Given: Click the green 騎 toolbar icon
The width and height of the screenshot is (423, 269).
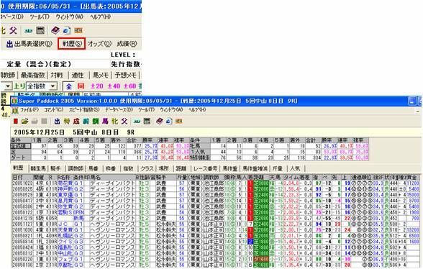Looking at the screenshot, I should click(x=96, y=122).
